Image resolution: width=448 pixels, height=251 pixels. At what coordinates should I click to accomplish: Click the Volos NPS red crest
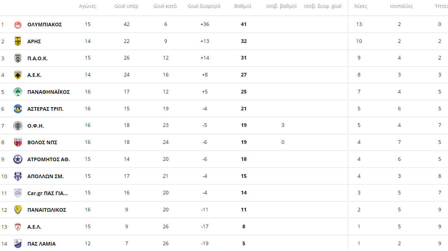click(x=18, y=142)
